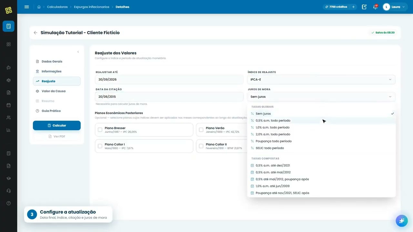This screenshot has height=232, width=413.
Task: Select the SELIC todo período option
Action: (x=321, y=148)
